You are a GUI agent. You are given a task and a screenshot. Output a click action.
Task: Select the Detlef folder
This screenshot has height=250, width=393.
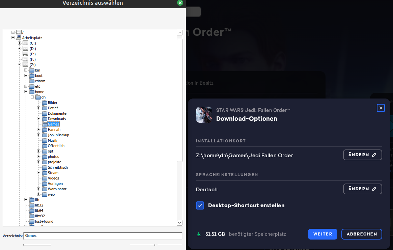coord(53,108)
